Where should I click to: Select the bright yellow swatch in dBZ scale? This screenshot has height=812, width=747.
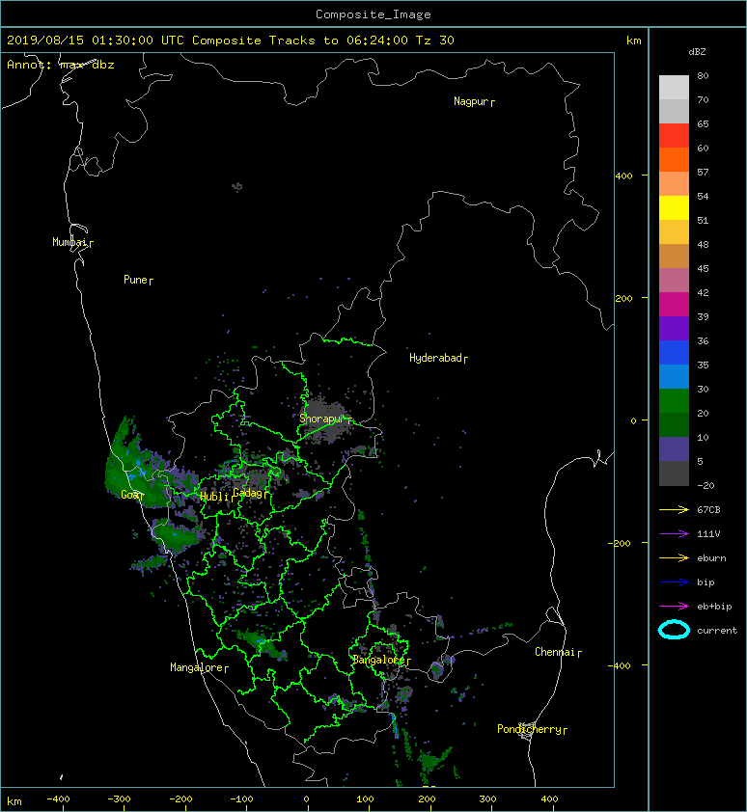[674, 208]
